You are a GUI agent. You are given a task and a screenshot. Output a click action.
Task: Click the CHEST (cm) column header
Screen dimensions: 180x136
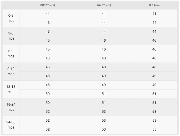[x=47, y=5]
